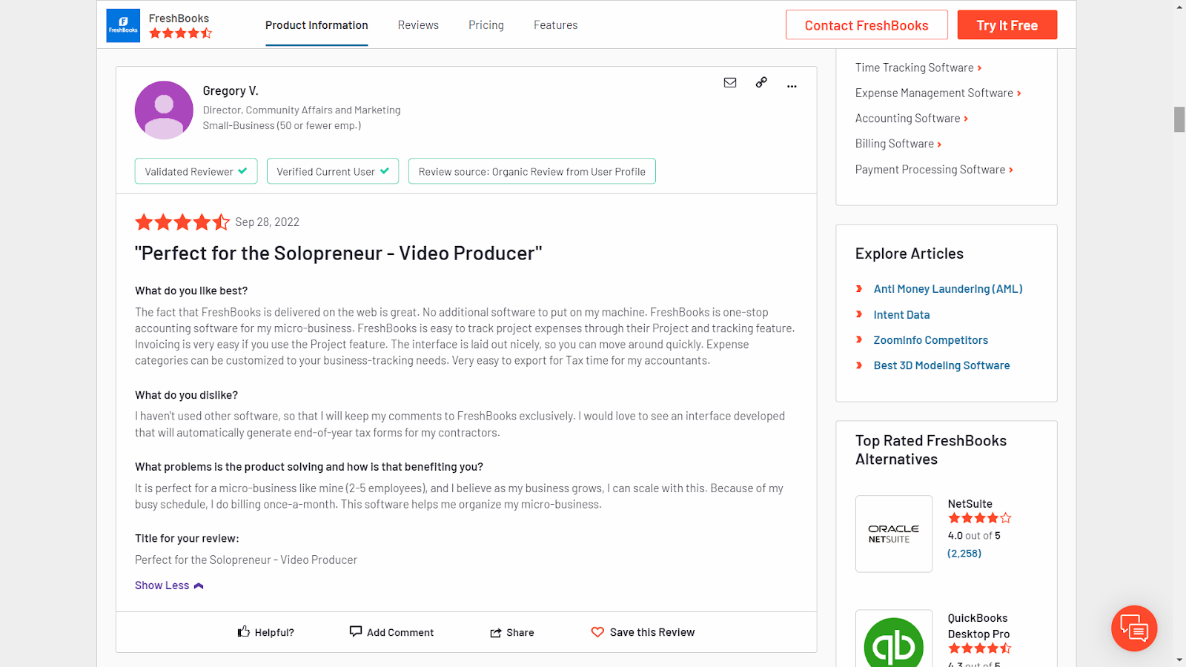This screenshot has height=667, width=1186.
Task: Add a comment to the review
Action: [x=391, y=632]
